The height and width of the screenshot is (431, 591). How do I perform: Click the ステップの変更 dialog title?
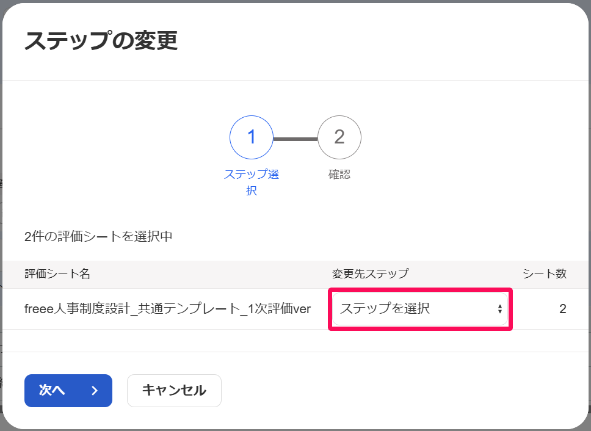pos(101,40)
